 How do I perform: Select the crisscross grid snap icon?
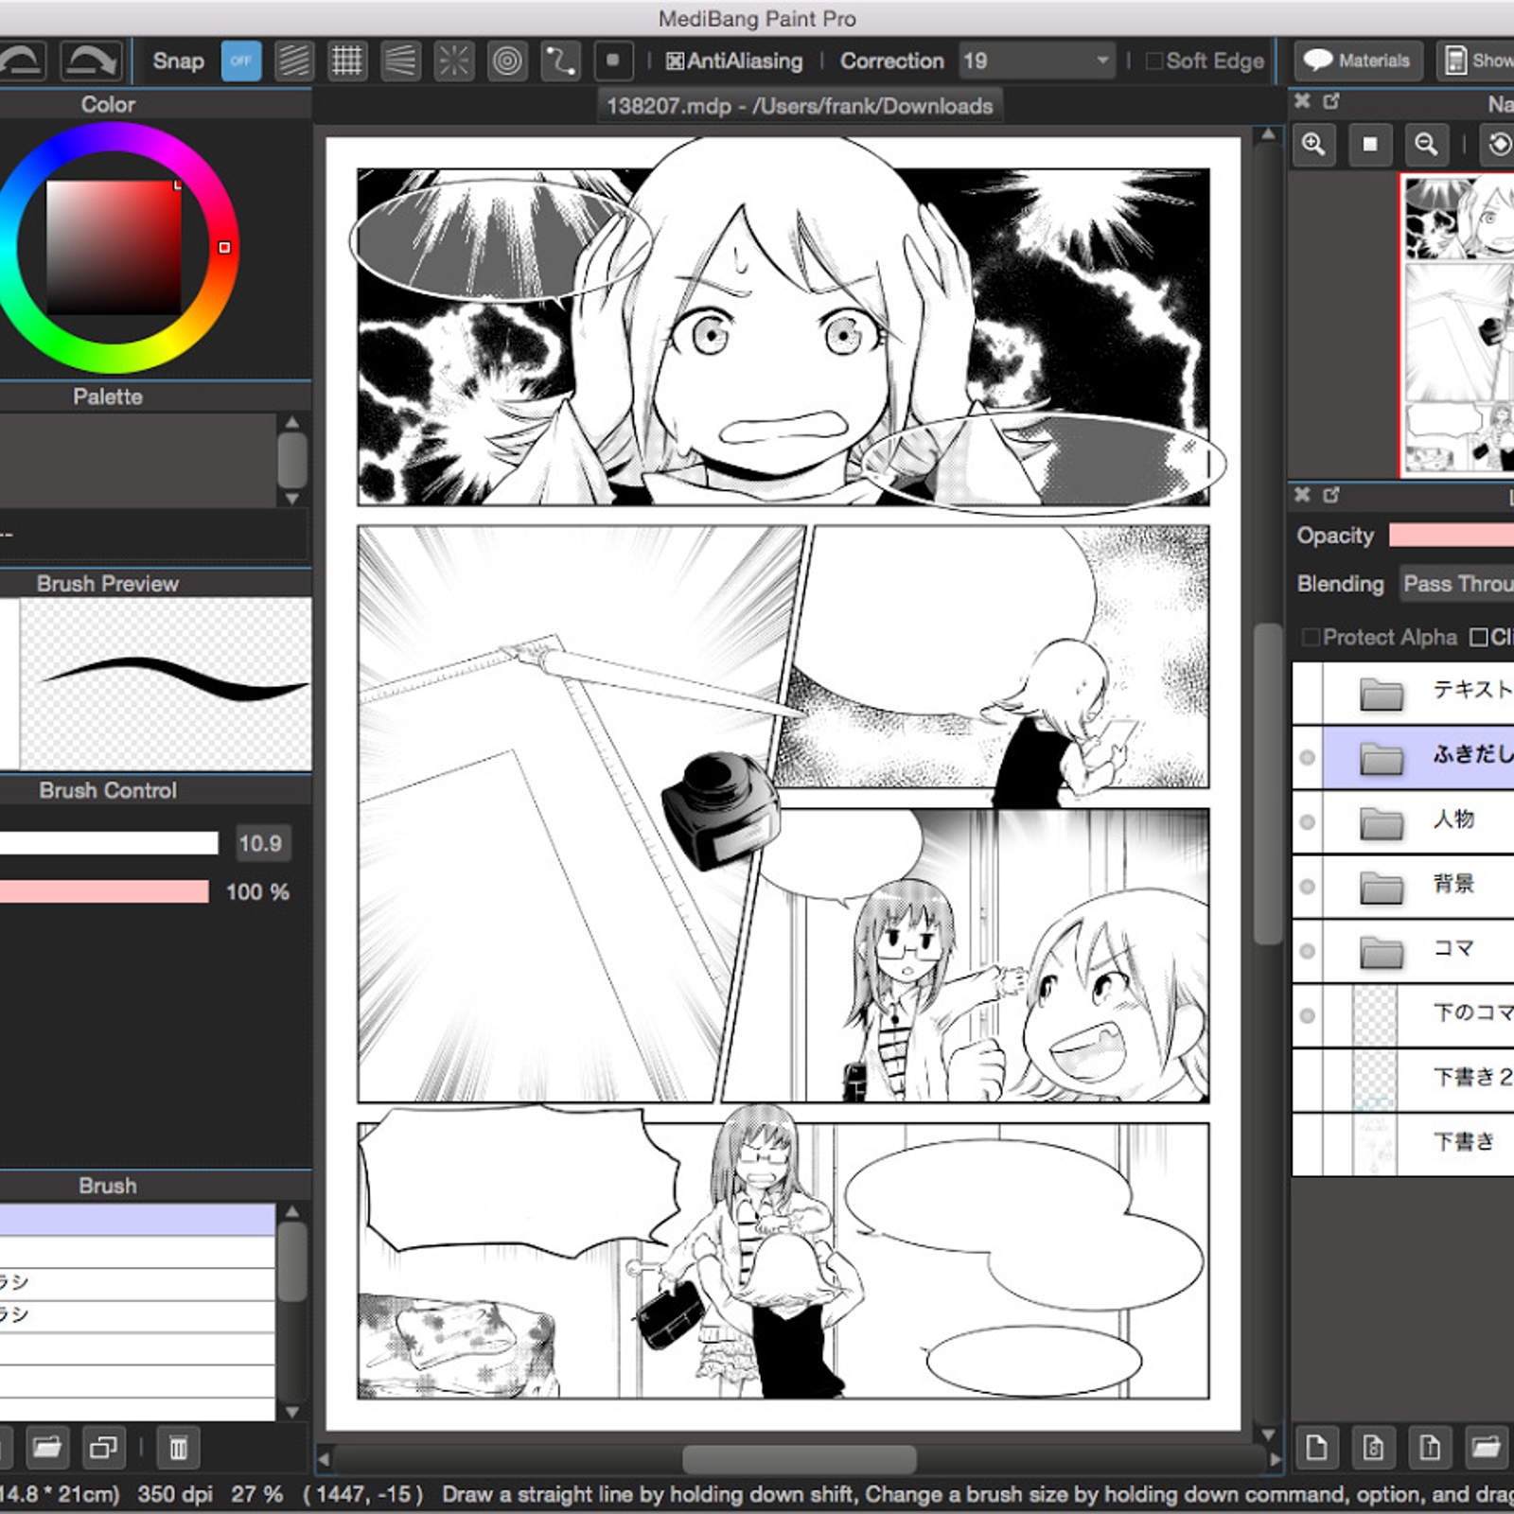(347, 62)
